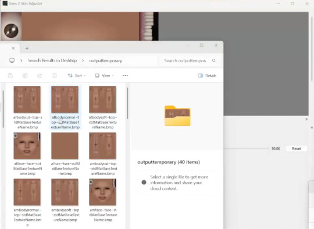This screenshot has width=314, height=229.
Task: Click the search magnifier icon
Action: point(214,60)
